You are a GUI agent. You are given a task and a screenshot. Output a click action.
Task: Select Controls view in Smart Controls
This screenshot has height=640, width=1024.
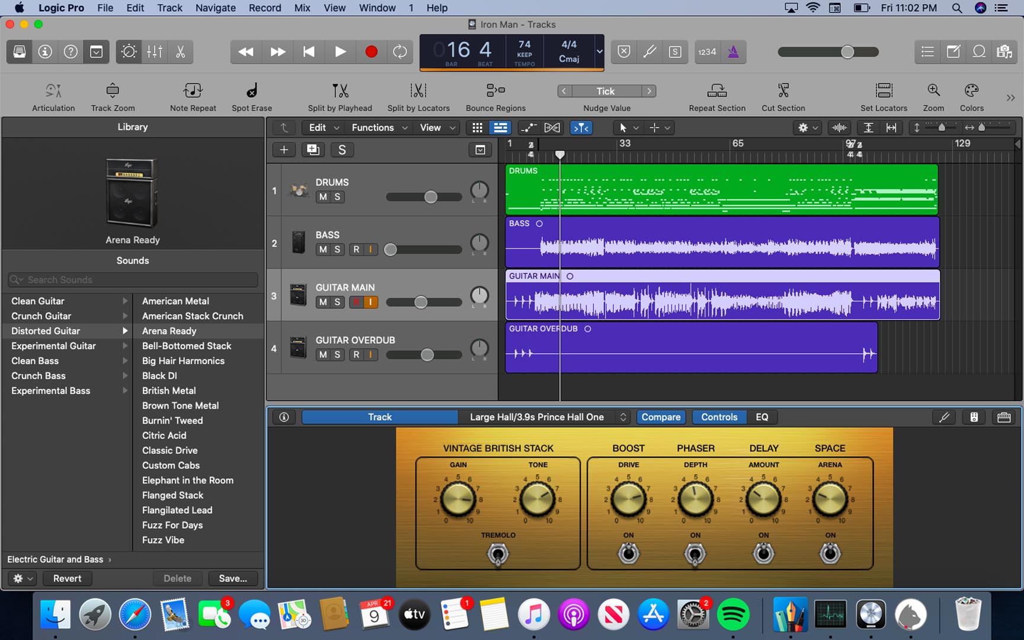coord(719,417)
